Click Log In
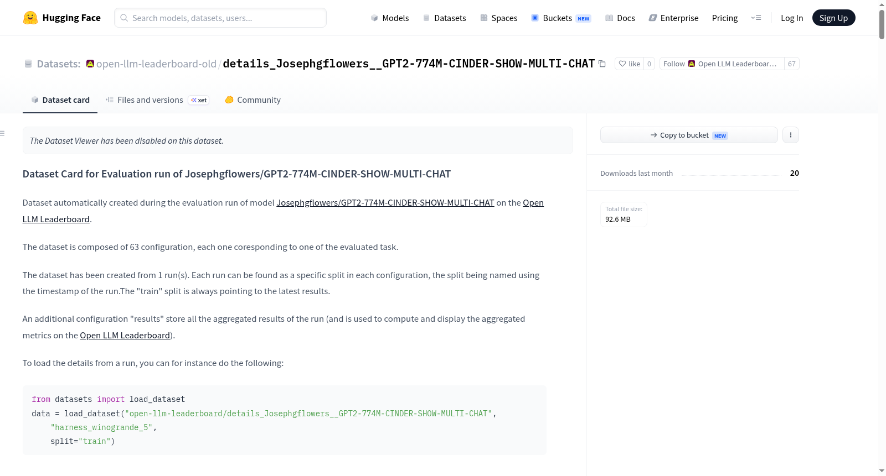 [x=792, y=18]
